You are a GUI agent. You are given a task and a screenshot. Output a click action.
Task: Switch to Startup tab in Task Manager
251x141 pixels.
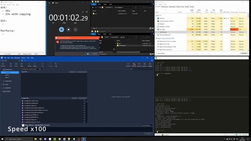coord(178,7)
